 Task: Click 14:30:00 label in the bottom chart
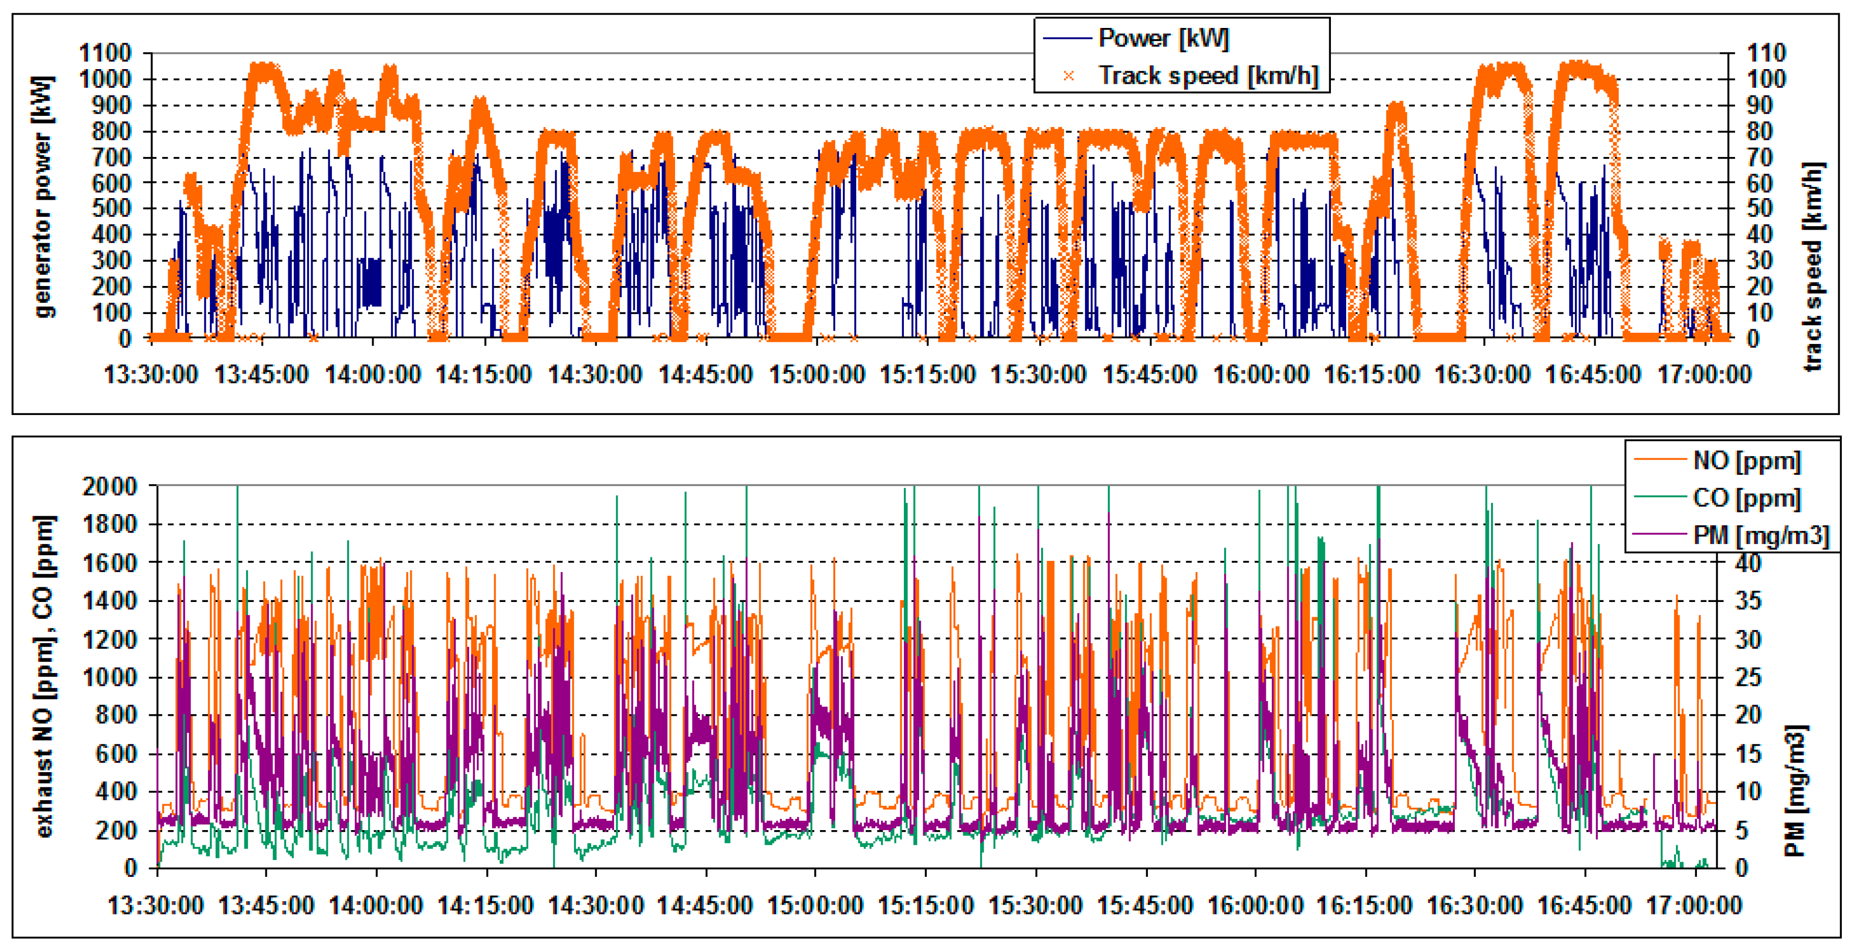595,905
